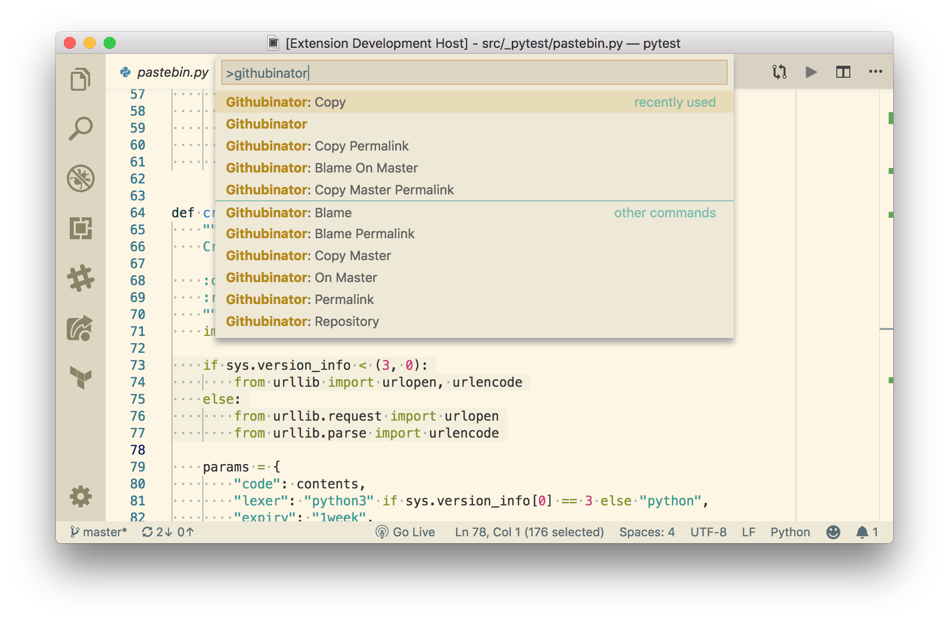Image resolution: width=949 pixels, height=623 pixels.
Task: Click urllib.parse on line 77
Action: tap(319, 433)
